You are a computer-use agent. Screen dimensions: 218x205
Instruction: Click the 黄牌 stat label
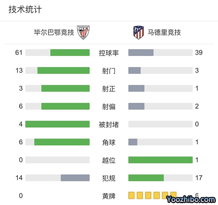pyautogui.click(x=109, y=196)
